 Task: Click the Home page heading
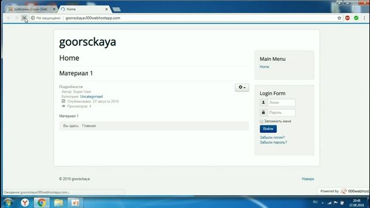[69, 58]
